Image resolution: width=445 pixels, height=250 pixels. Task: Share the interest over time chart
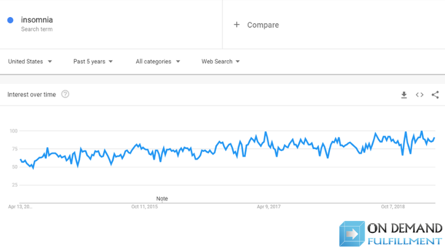pos(435,95)
